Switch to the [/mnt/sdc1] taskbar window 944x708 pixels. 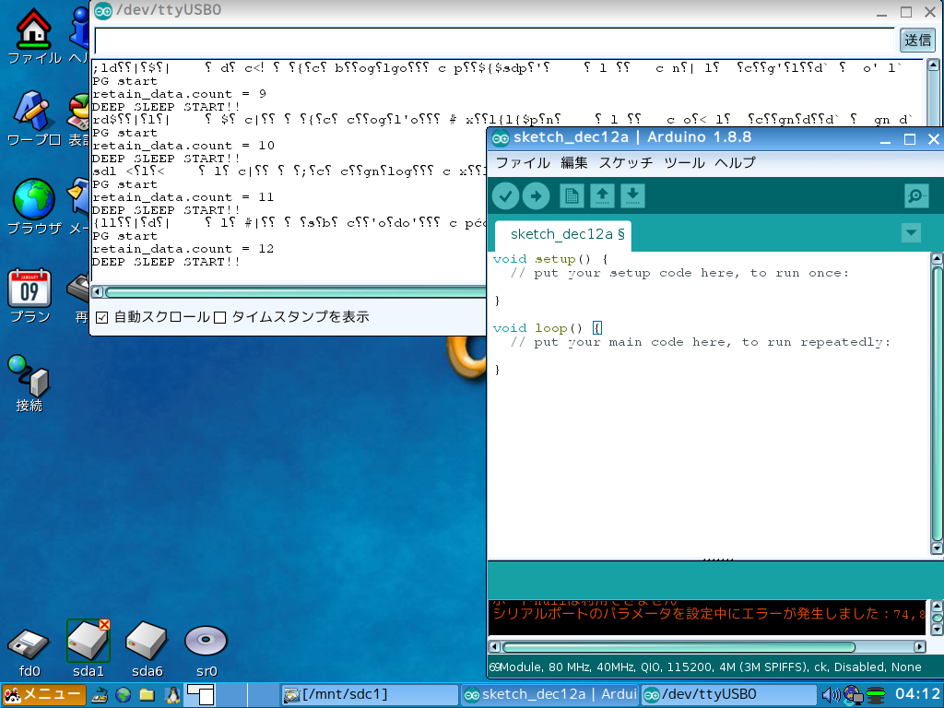369,695
